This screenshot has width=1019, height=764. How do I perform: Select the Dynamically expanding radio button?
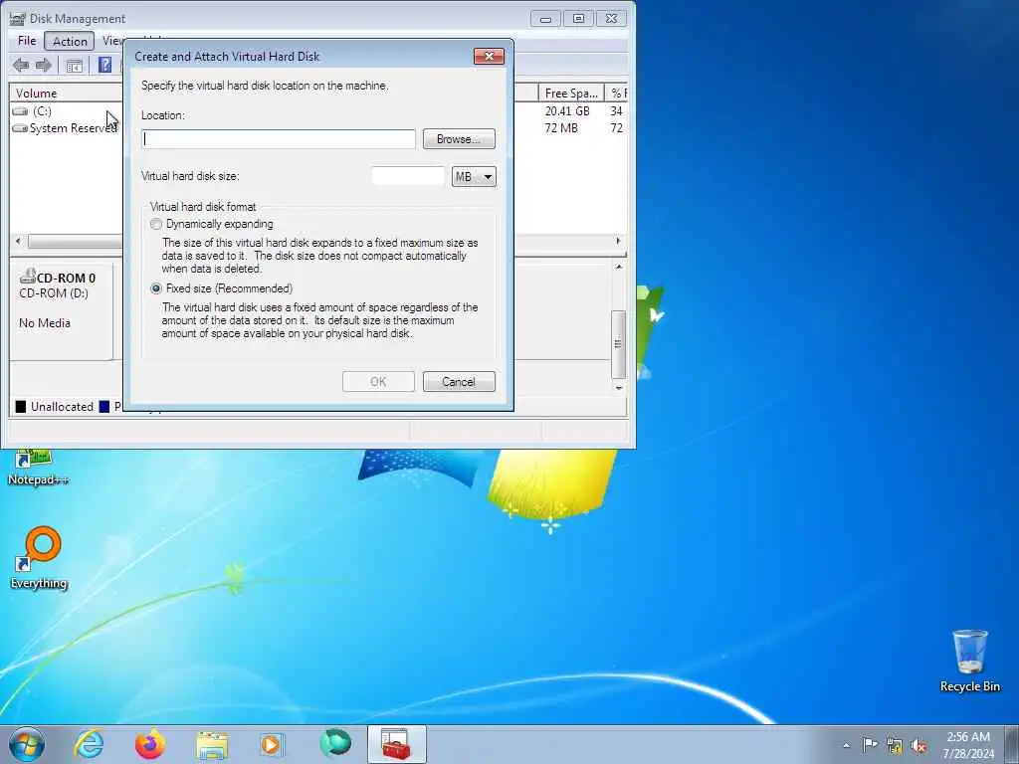156,224
